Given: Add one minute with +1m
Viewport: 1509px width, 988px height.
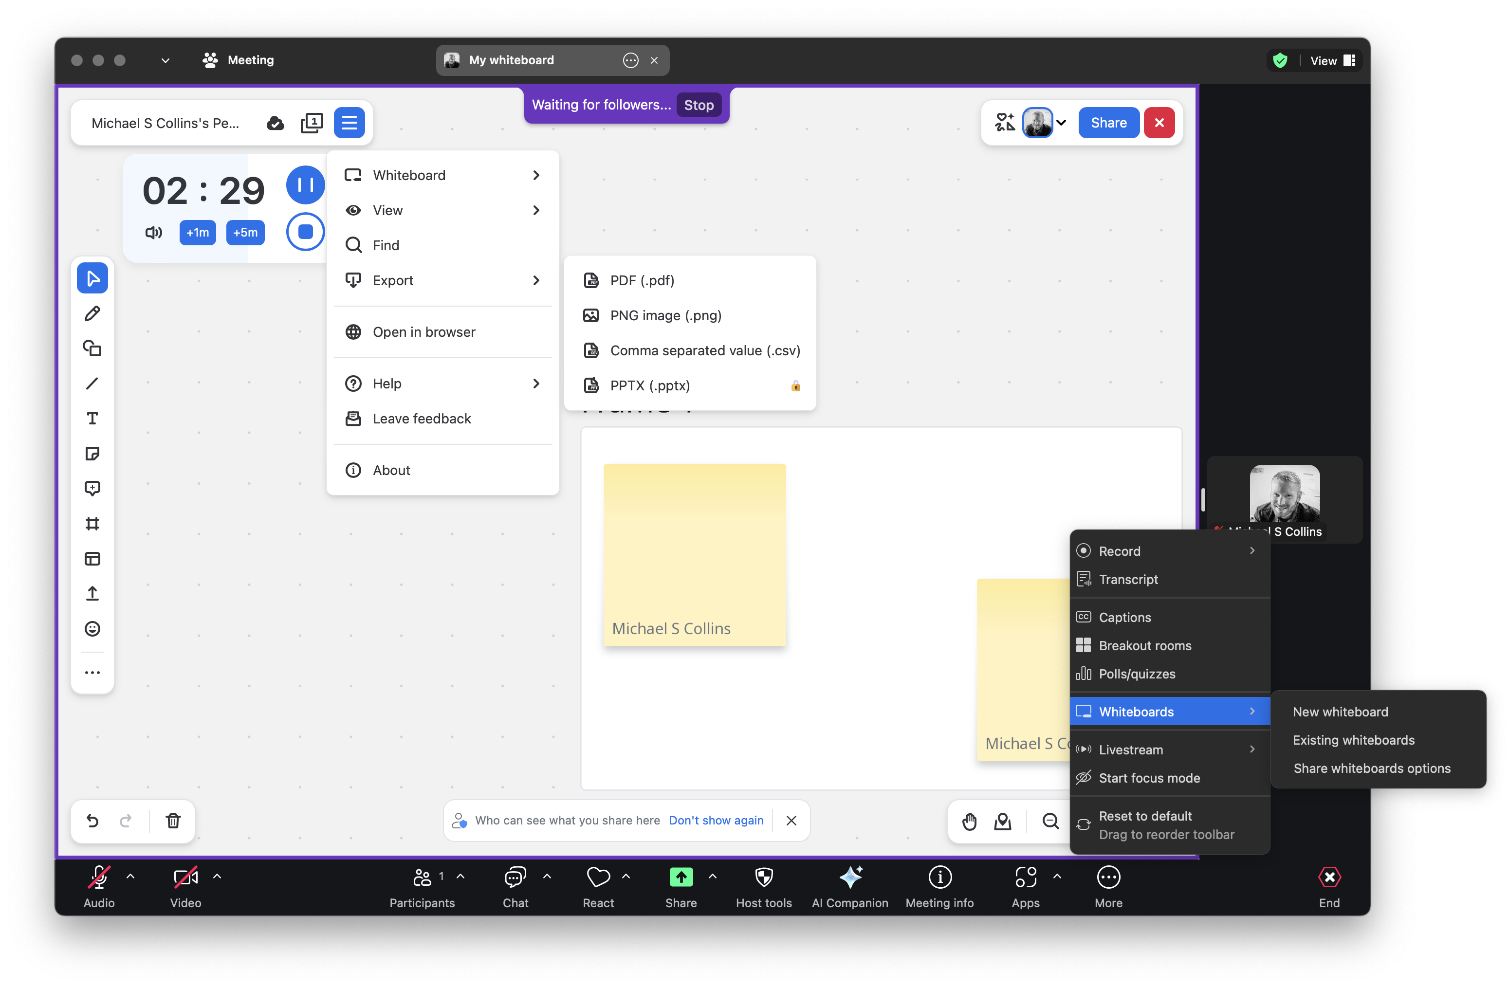Looking at the screenshot, I should coord(197,233).
